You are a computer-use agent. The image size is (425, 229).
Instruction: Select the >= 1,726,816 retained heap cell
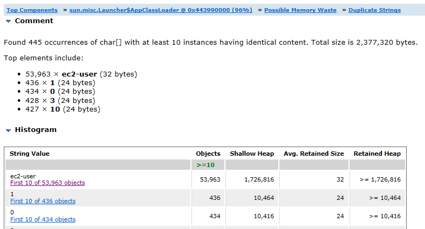point(378,179)
